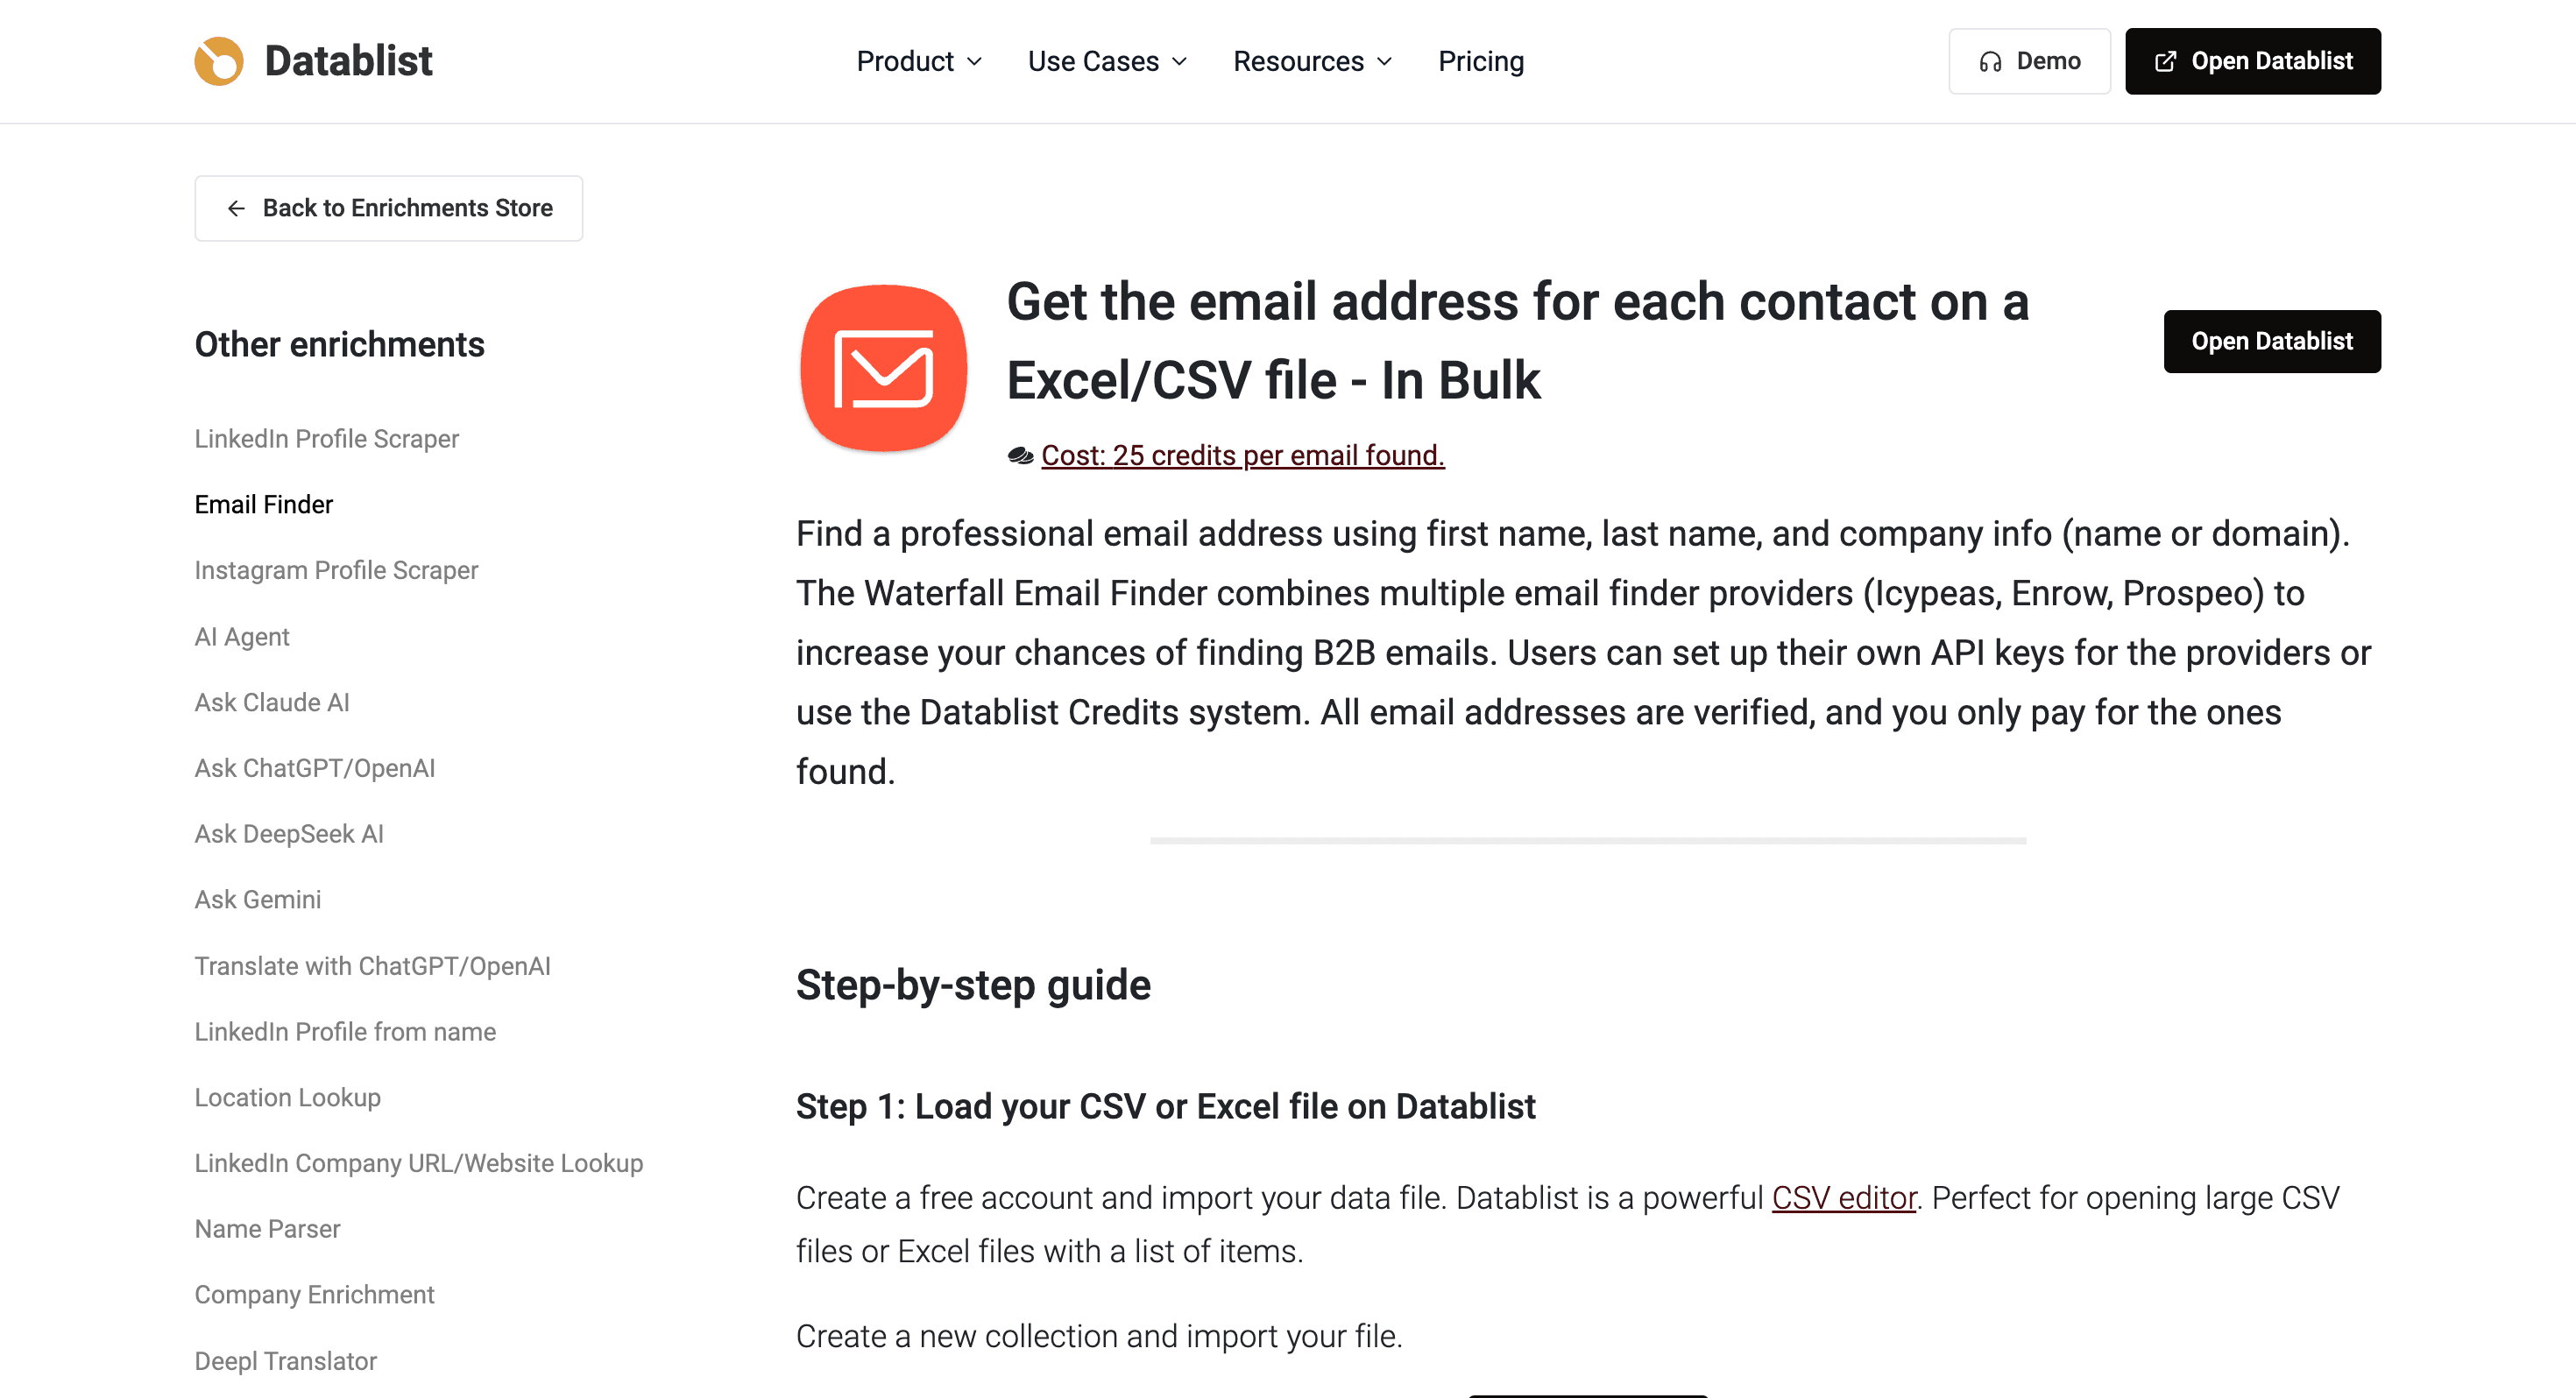The image size is (2576, 1398).
Task: Expand the Use Cases dropdown
Action: [x=1107, y=62]
